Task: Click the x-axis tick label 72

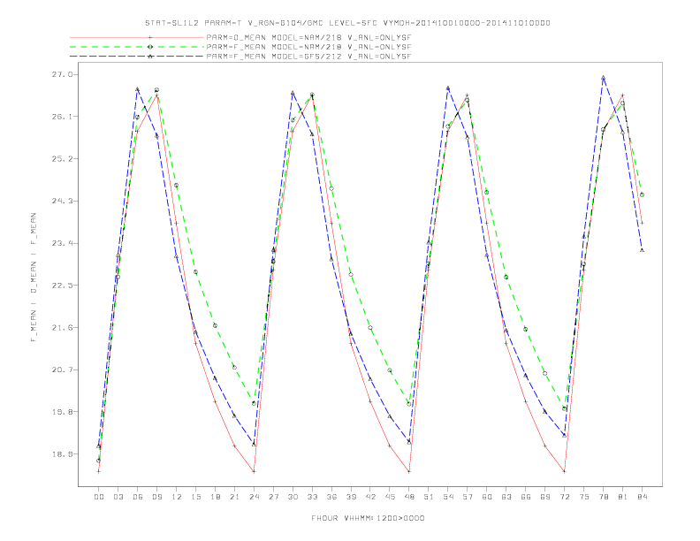Action: 565,497
